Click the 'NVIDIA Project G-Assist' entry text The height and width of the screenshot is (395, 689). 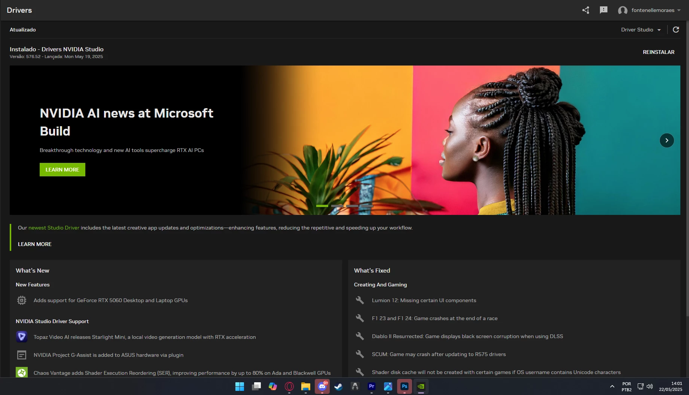pos(109,355)
